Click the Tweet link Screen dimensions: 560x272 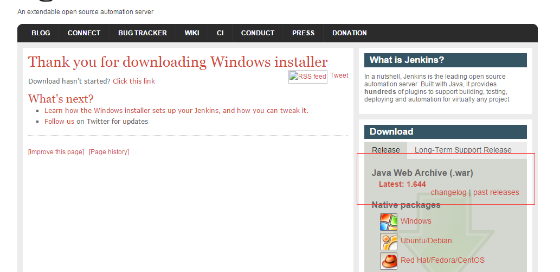click(x=339, y=75)
